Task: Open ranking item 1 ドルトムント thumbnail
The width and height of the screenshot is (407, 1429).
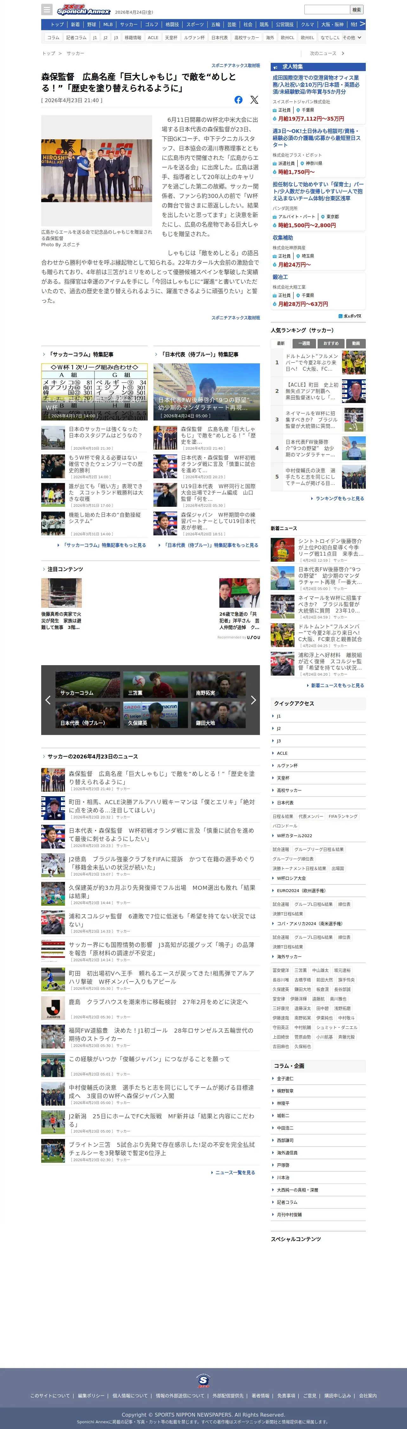Action: coord(353,362)
